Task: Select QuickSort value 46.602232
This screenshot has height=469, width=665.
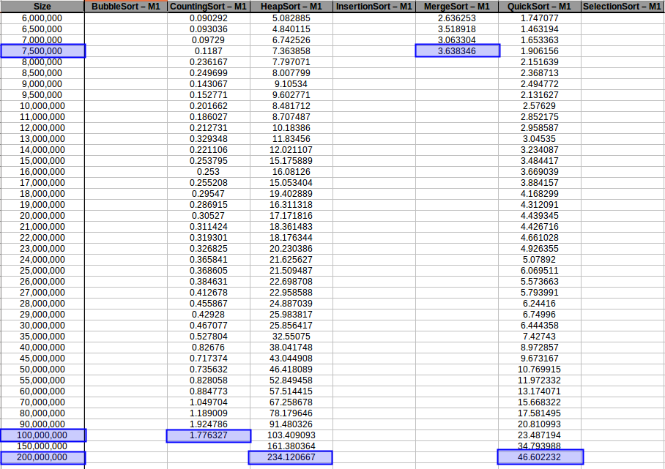Action: [x=540, y=457]
